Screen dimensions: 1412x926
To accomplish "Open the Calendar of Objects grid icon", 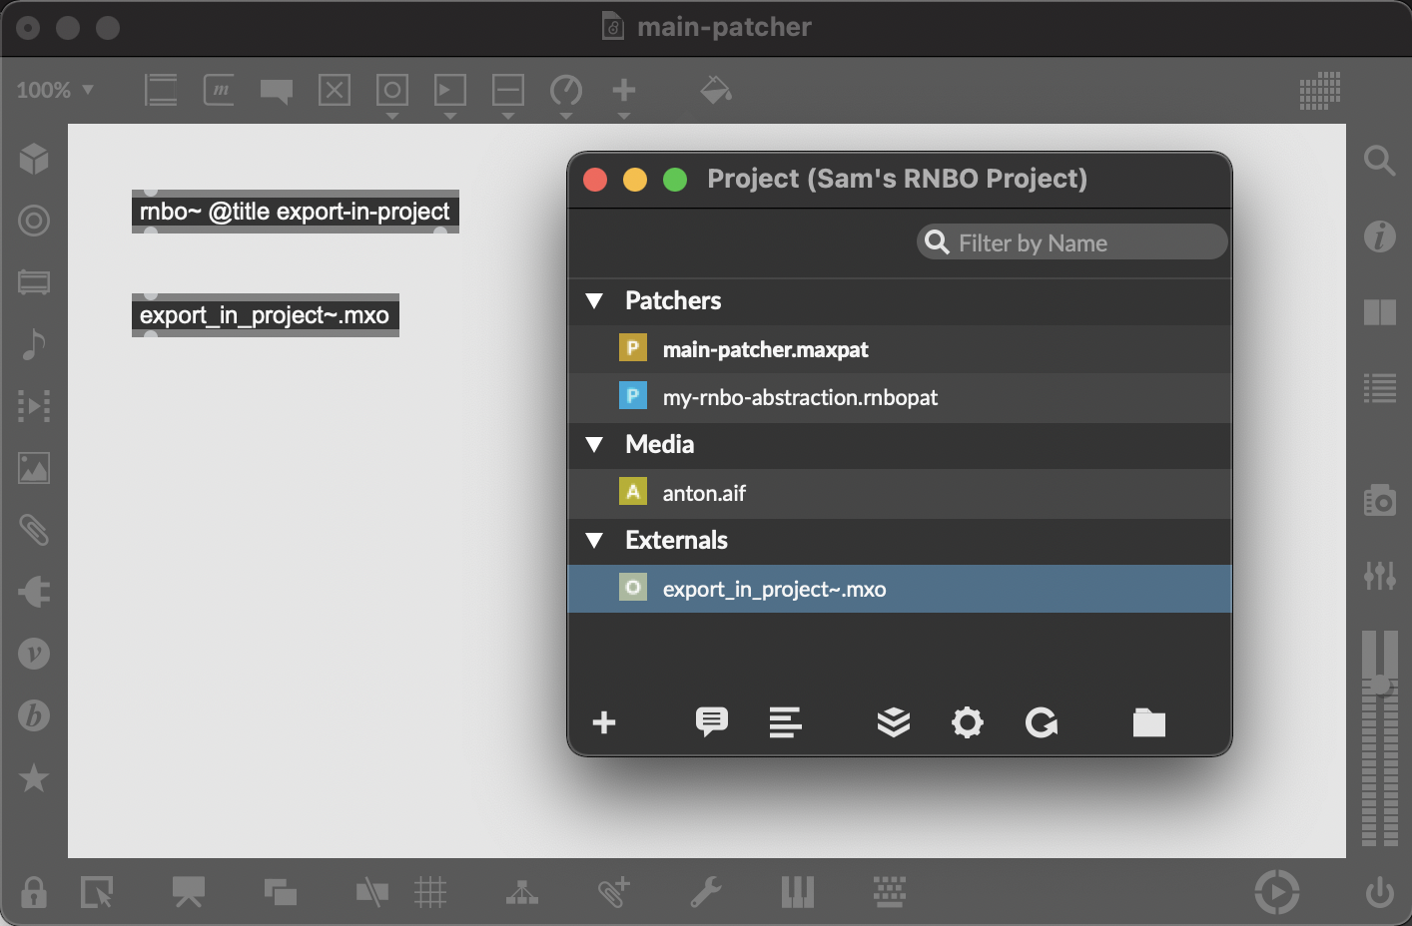I will point(1319,91).
